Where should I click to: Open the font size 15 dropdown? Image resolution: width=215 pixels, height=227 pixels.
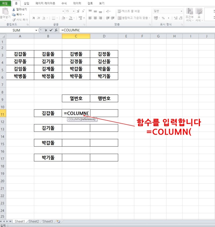[x=74, y=11]
